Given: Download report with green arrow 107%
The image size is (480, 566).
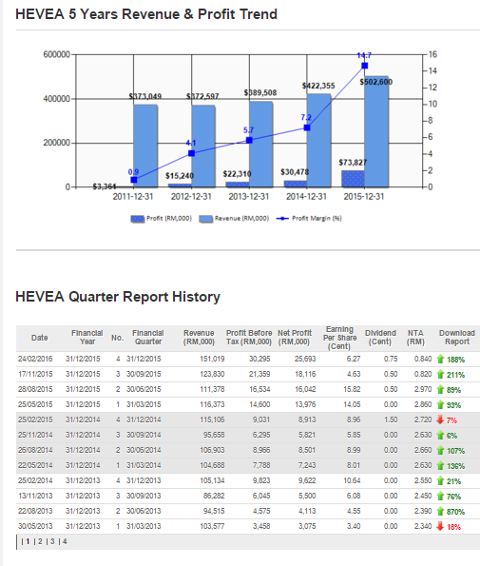Looking at the screenshot, I should click(x=451, y=450).
